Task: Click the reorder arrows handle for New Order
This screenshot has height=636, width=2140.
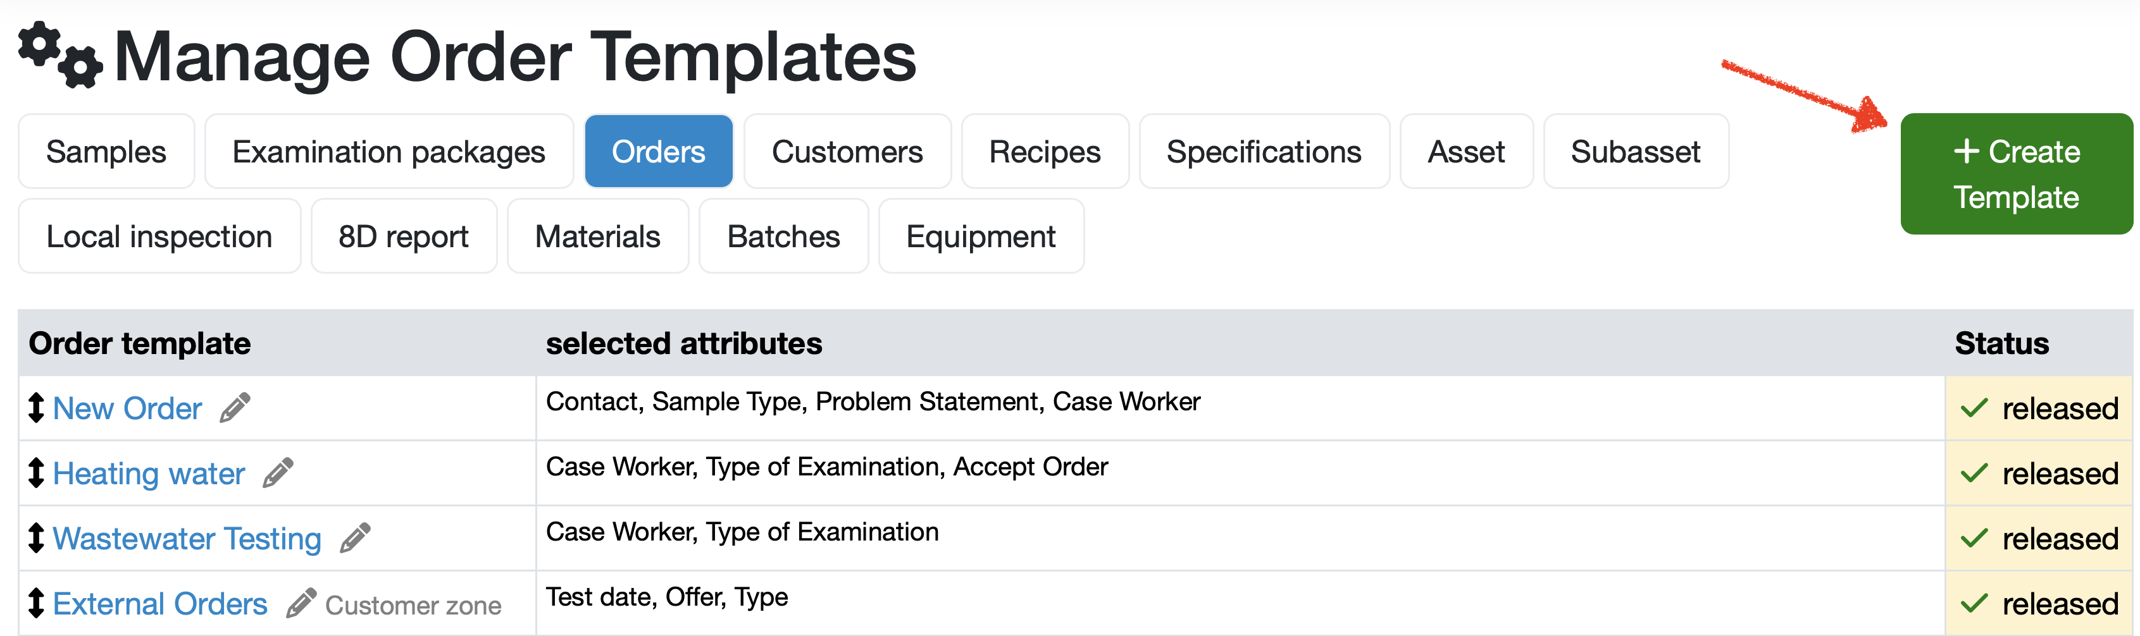Action: pyautogui.click(x=35, y=408)
